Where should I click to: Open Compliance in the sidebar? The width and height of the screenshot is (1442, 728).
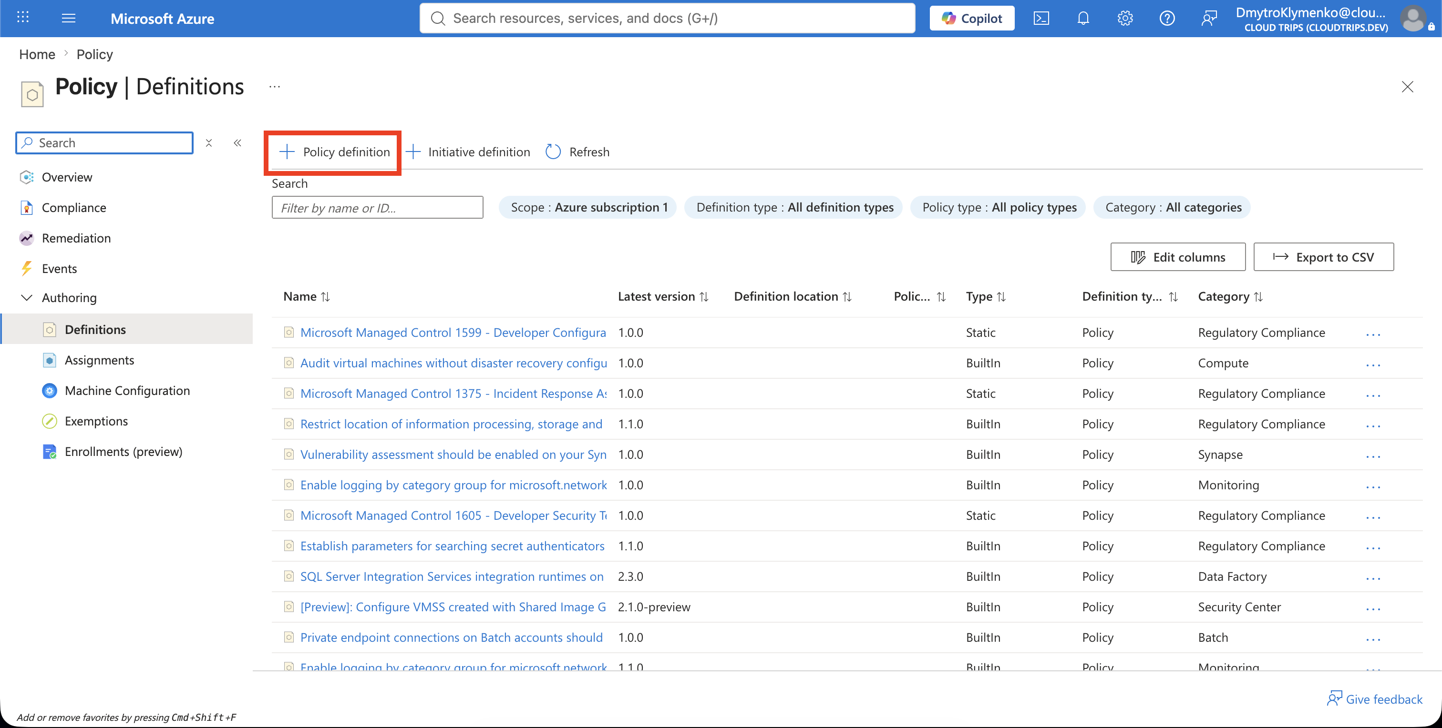pos(73,207)
